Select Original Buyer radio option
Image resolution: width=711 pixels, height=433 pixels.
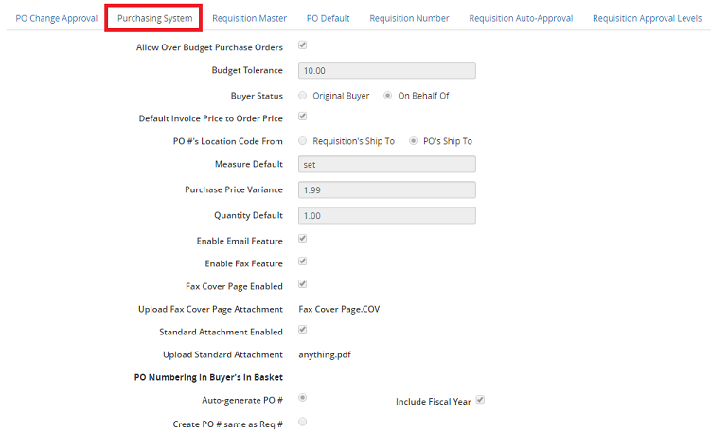302,95
